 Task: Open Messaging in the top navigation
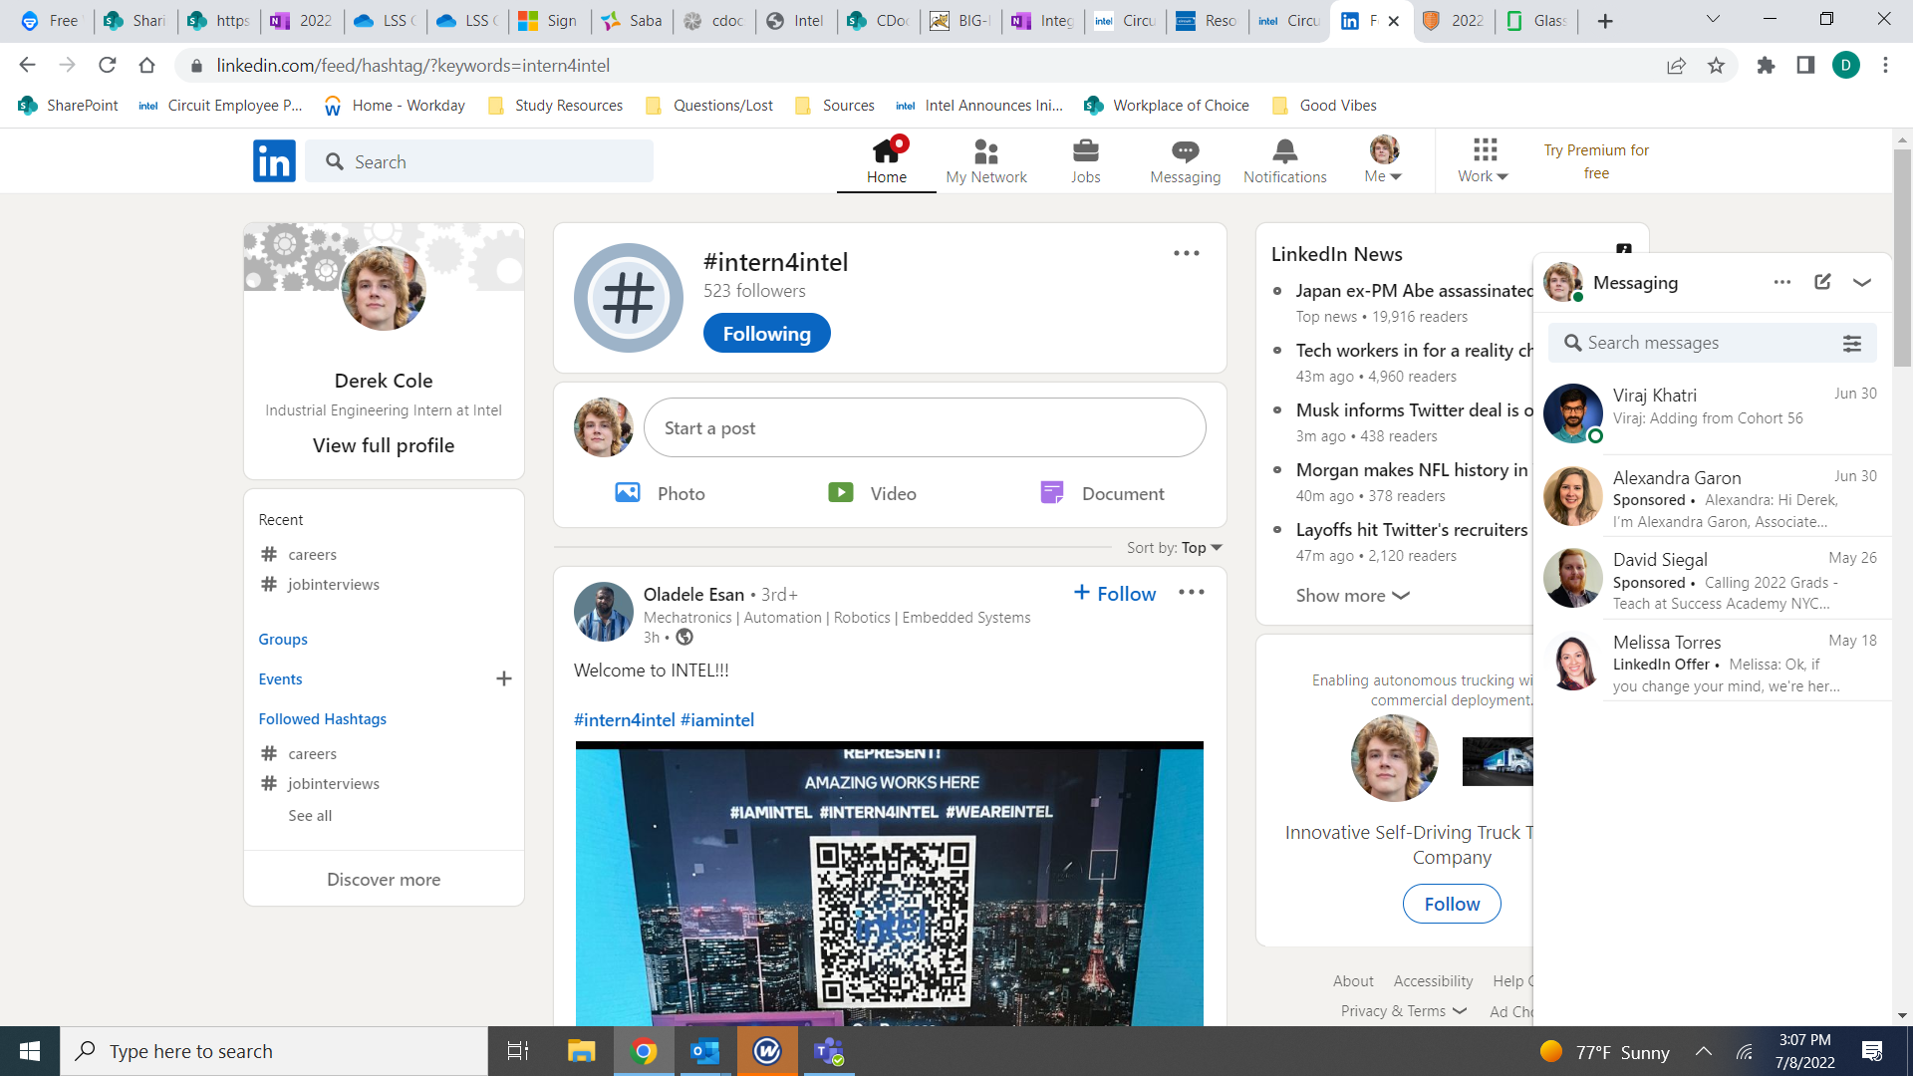point(1185,160)
